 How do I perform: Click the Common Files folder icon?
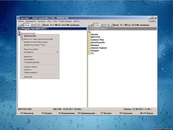(x=89, y=40)
